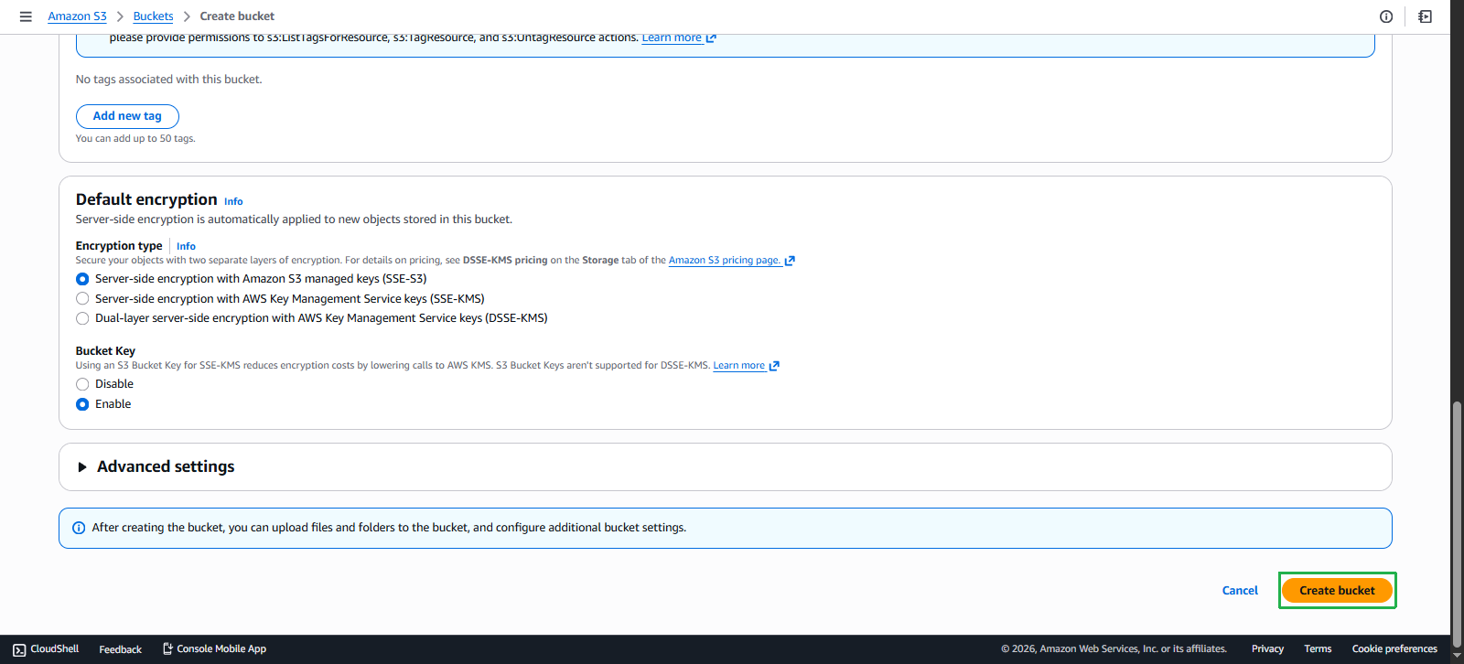Select dual-layer DSSE-KMS encryption

coord(82,318)
